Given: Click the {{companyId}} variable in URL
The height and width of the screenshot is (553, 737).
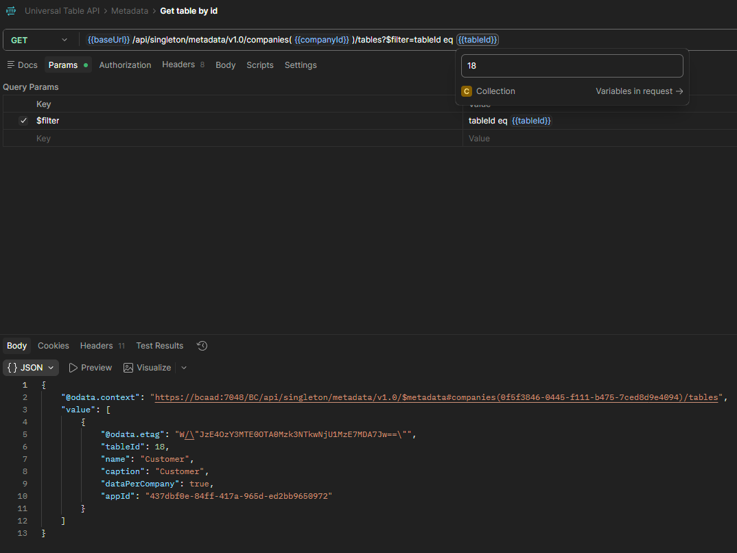Looking at the screenshot, I should 322,40.
